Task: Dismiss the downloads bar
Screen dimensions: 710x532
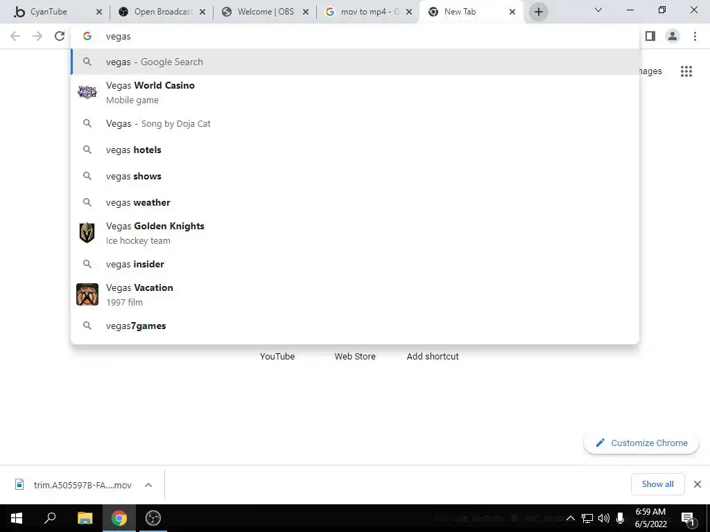Action: point(698,484)
